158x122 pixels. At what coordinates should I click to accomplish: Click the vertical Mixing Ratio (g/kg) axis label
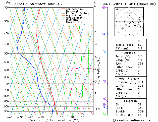point(98,71)
